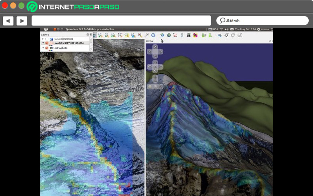The image size is (313, 196).
Task: Click the globe zoom control
Action: click(x=155, y=79)
